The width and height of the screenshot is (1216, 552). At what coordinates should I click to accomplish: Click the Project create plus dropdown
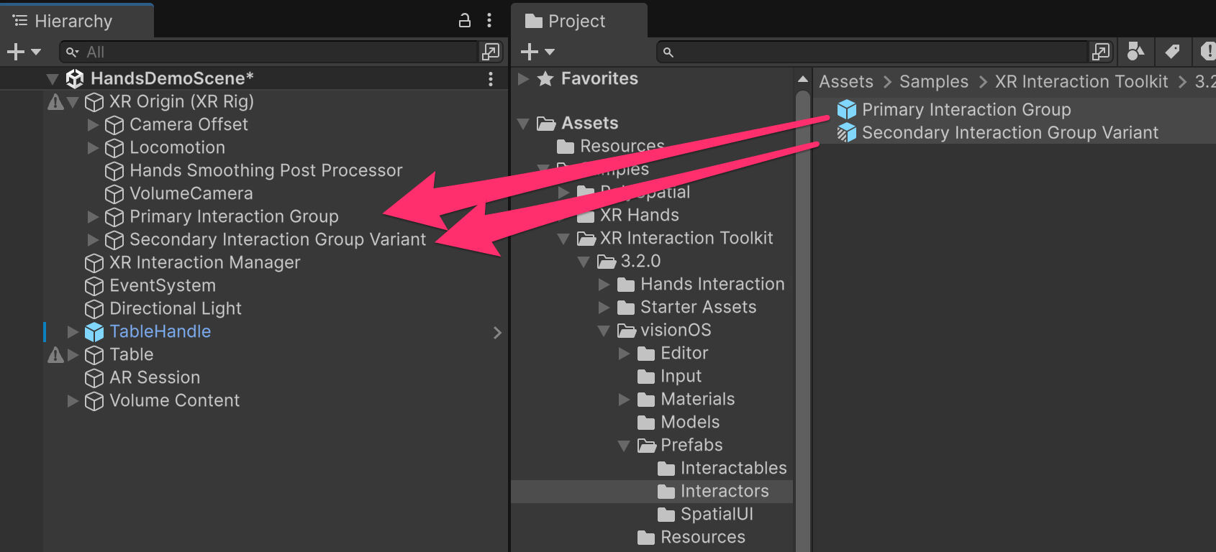[x=537, y=52]
